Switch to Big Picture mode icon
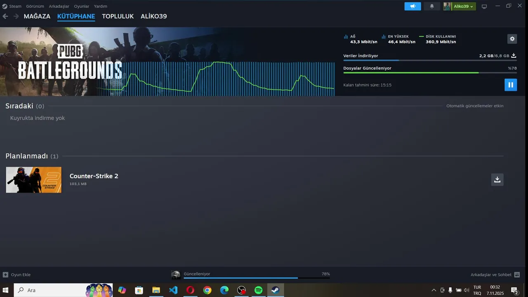Image resolution: width=528 pixels, height=297 pixels. [x=484, y=6]
